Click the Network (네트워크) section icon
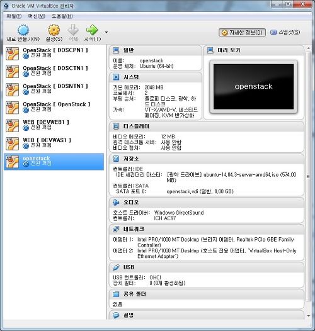Viewport: 315px width, 331px height. pyautogui.click(x=116, y=229)
